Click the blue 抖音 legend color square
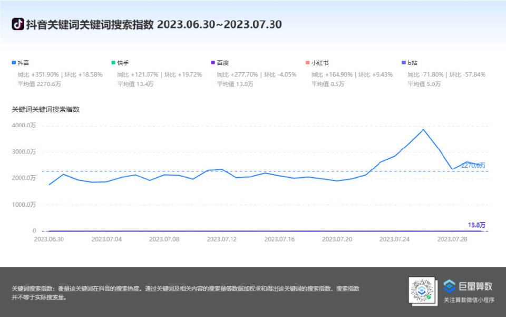Image resolution: width=506 pixels, height=317 pixels. tap(14, 63)
